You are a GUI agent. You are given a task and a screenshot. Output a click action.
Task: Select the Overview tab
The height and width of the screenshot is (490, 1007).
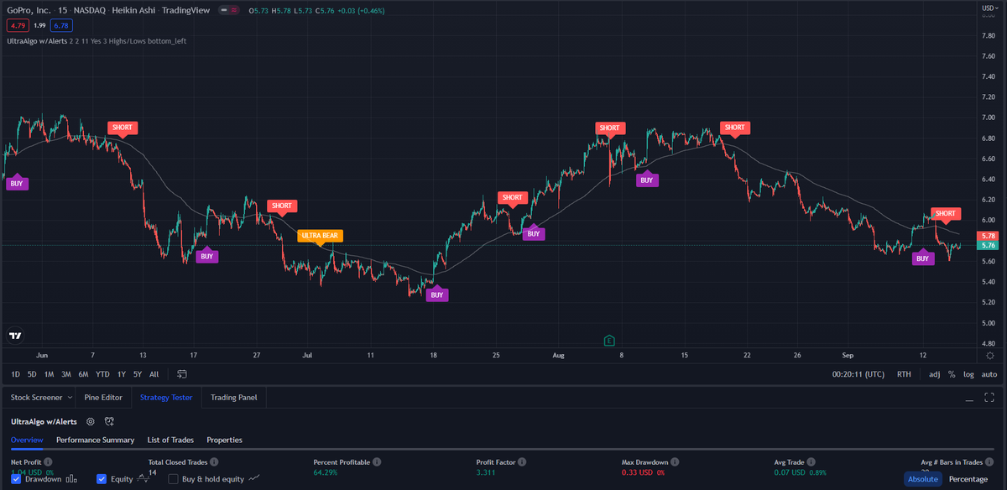point(27,440)
